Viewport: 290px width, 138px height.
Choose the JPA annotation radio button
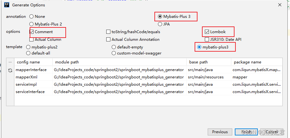[160, 24]
